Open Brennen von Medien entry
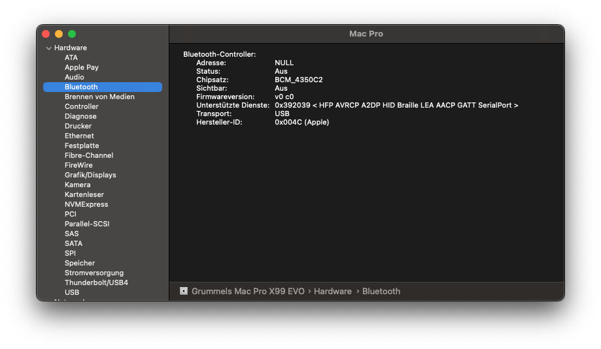Image resolution: width=601 pixels, height=349 pixels. [99, 97]
